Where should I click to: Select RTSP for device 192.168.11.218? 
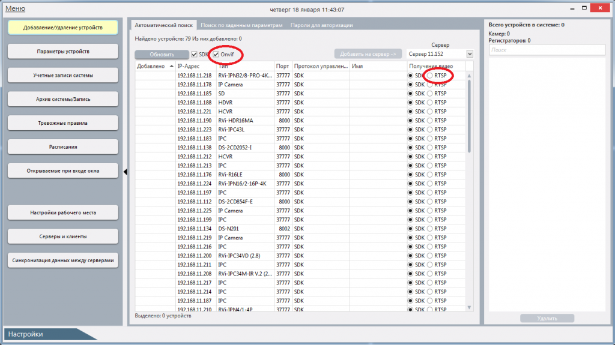coord(429,76)
